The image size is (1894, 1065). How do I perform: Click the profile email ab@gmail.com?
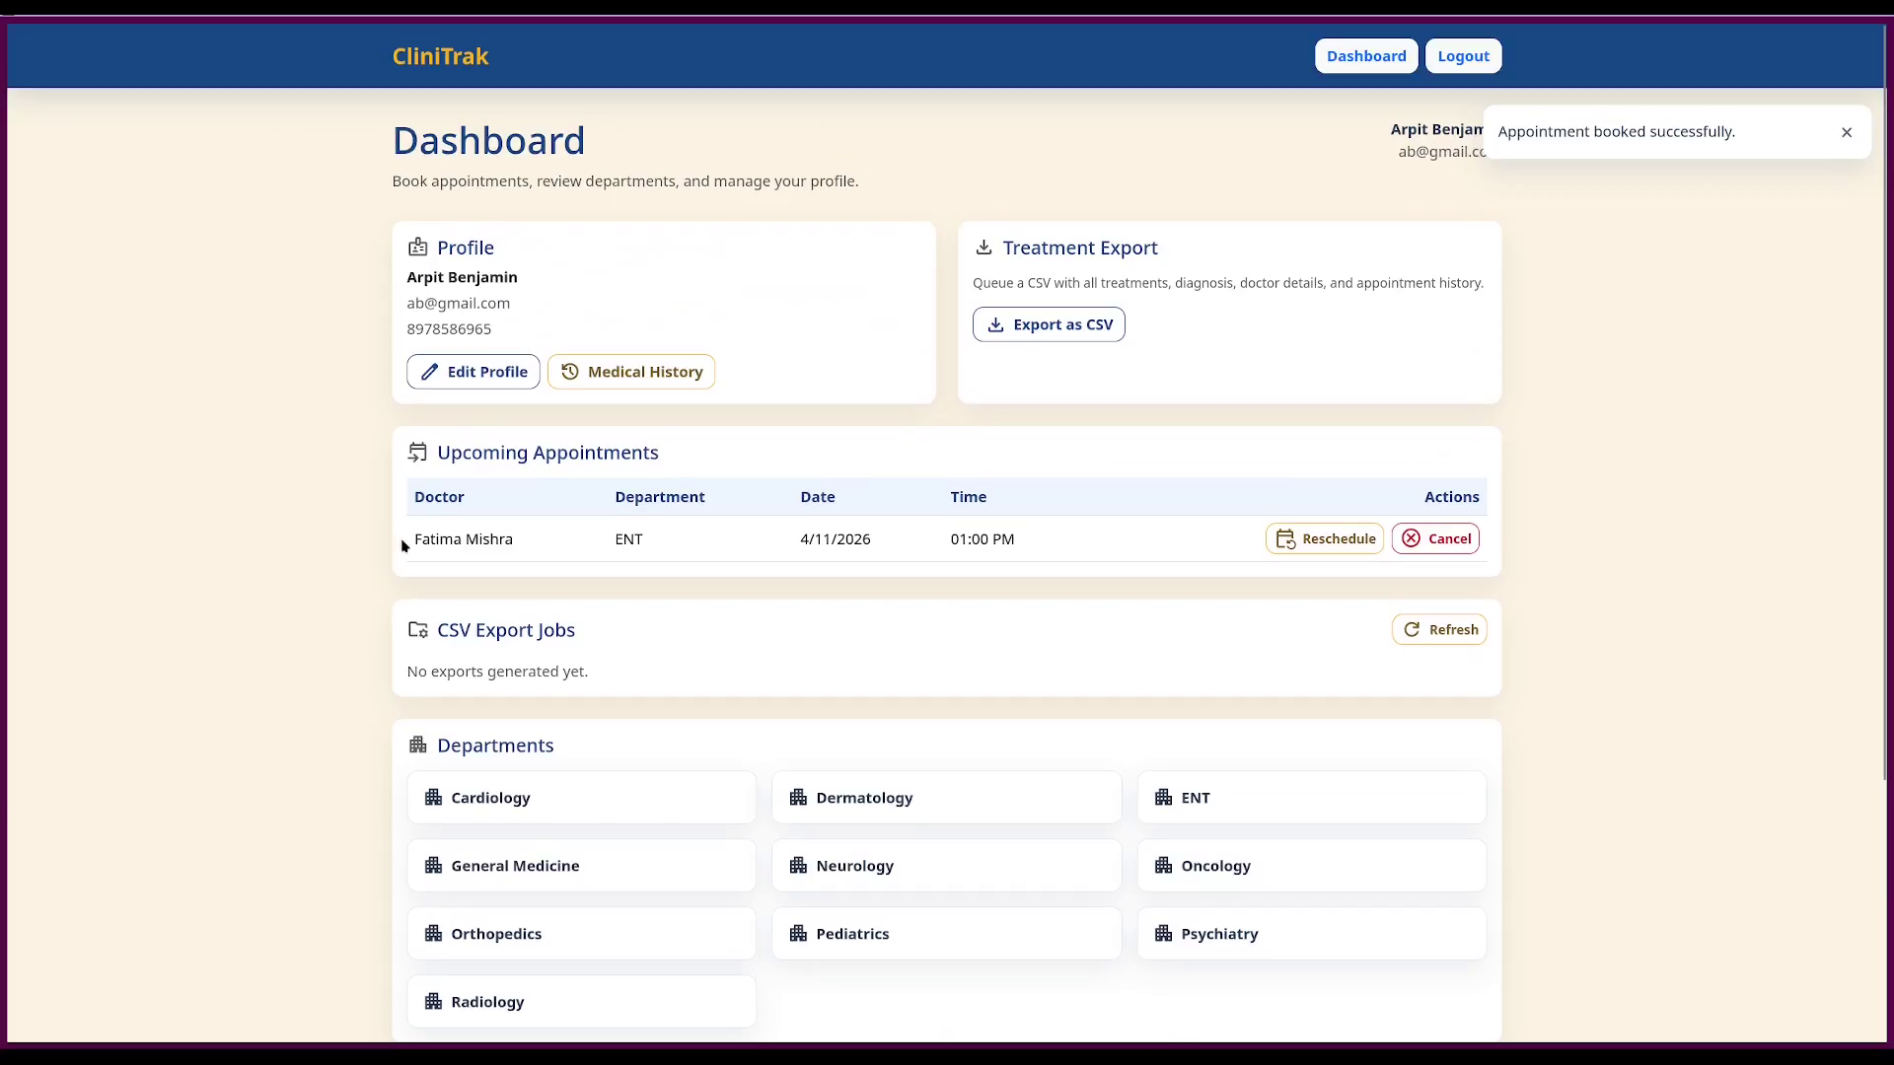pyautogui.click(x=459, y=304)
